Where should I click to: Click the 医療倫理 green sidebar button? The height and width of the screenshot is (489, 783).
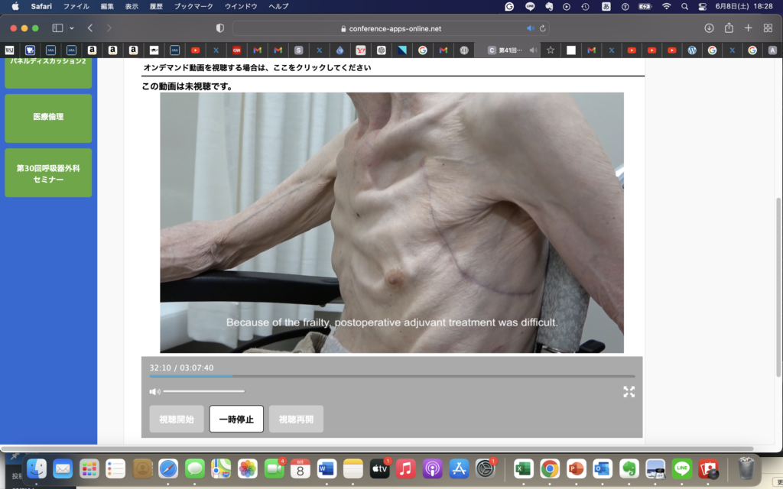click(x=48, y=118)
